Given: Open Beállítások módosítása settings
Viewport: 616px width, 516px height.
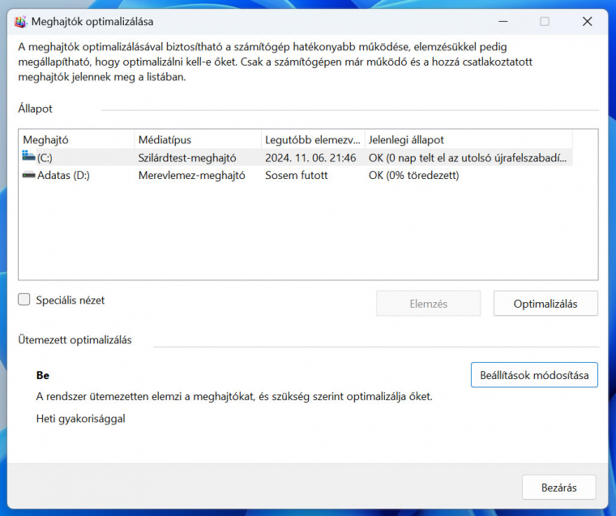Looking at the screenshot, I should click(x=534, y=375).
